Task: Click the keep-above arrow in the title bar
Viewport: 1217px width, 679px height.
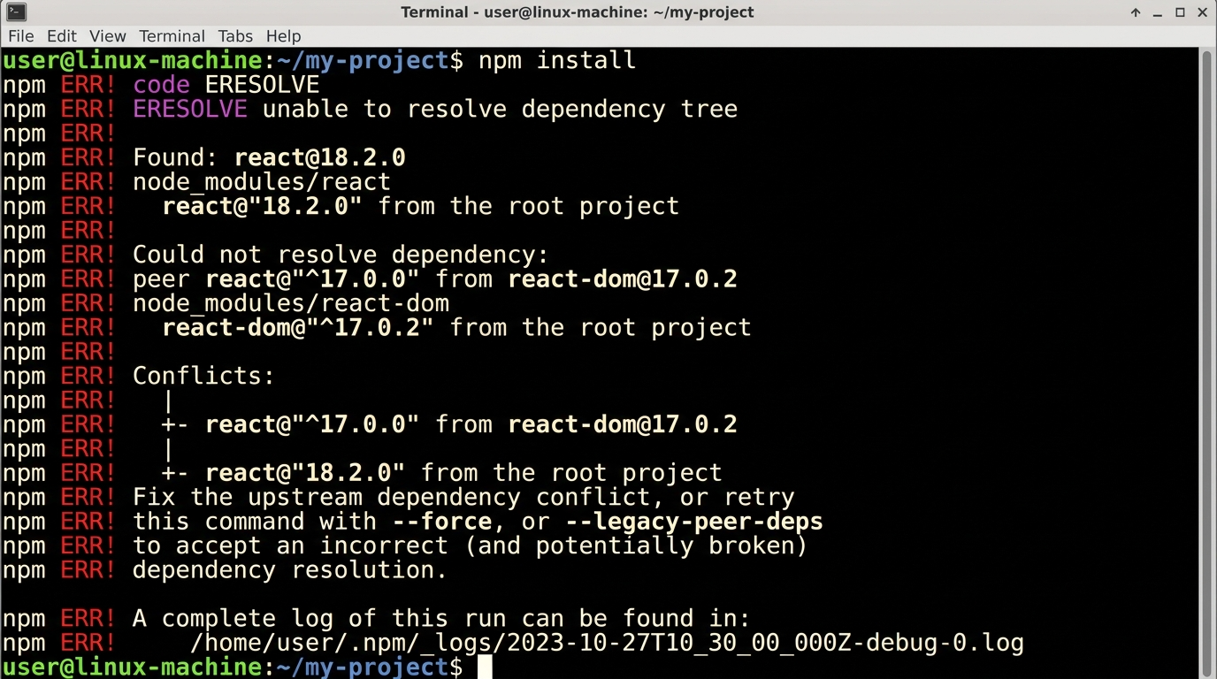Action: [1136, 12]
